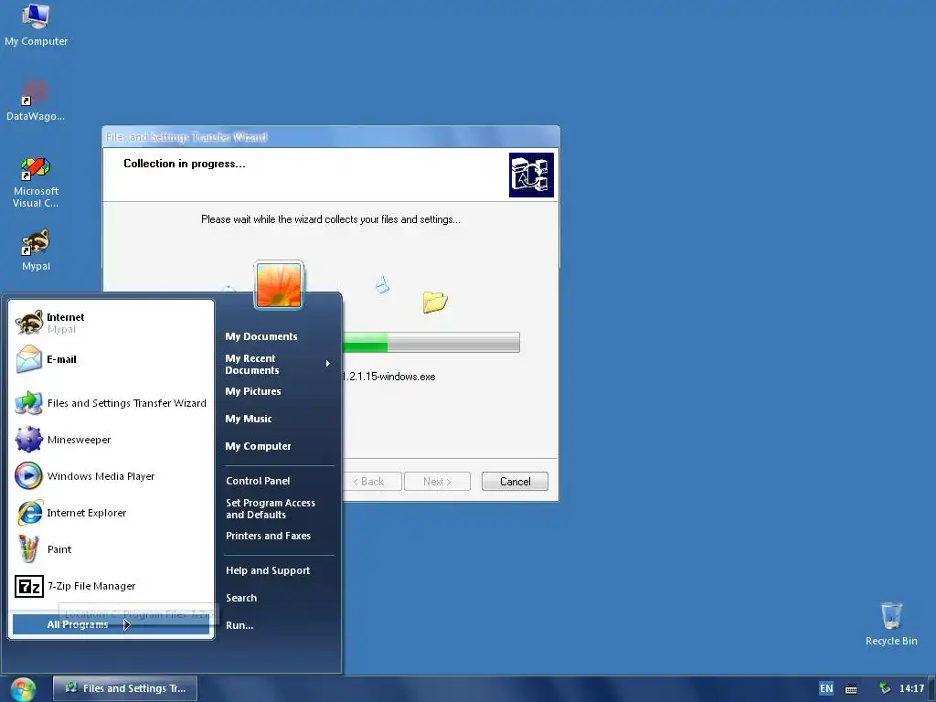This screenshot has height=702, width=936.
Task: Open Help and Support
Action: click(x=268, y=570)
